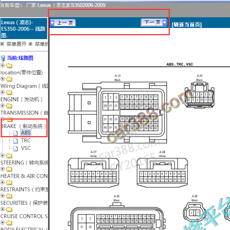230x230 pixels.
Task: Click 菜单展开 to expand the menu
Action: coord(16,44)
